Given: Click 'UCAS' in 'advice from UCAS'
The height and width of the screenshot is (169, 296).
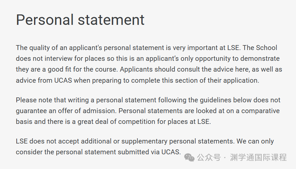Looking at the screenshot, I should tap(63, 80).
